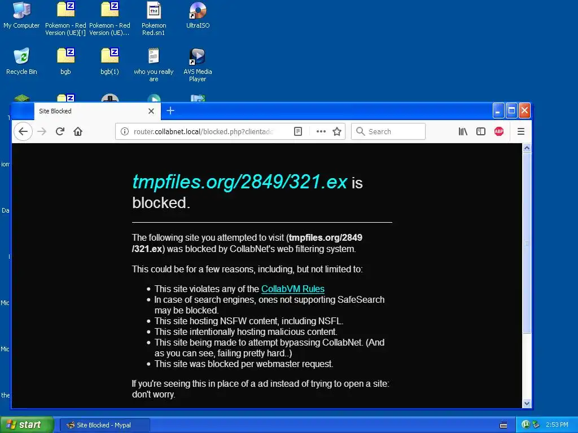Select the AVS Media Player shortcut

[x=198, y=65]
